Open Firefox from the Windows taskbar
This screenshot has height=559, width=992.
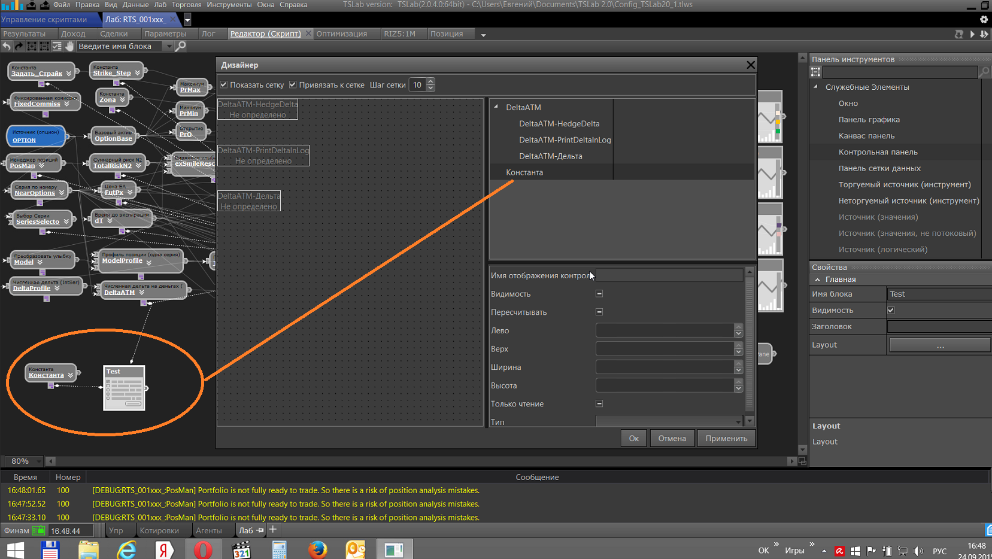pos(317,549)
